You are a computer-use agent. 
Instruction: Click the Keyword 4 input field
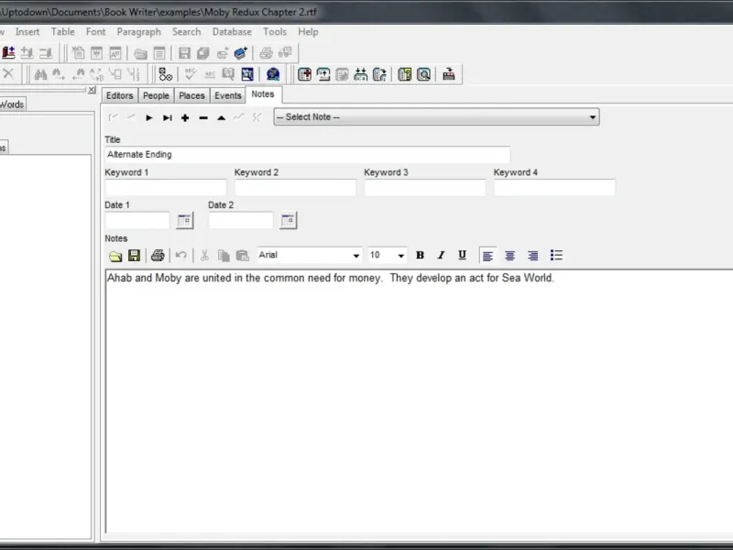pos(554,187)
